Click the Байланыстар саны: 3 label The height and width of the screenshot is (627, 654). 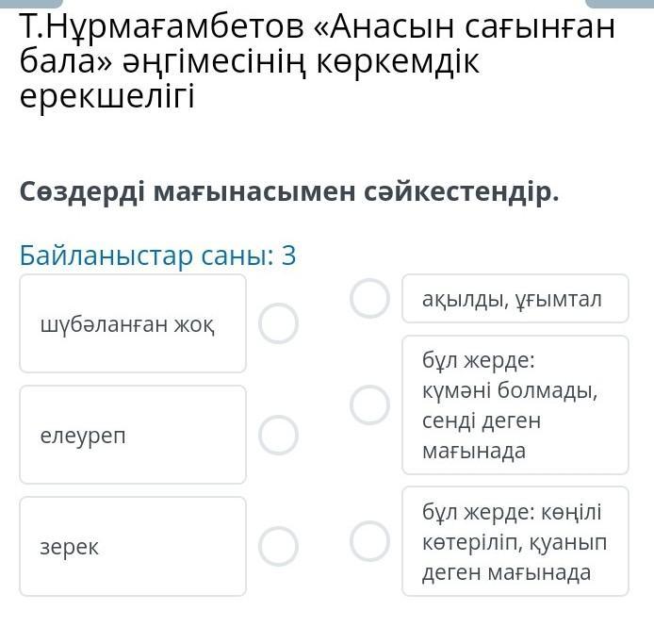coord(157,256)
